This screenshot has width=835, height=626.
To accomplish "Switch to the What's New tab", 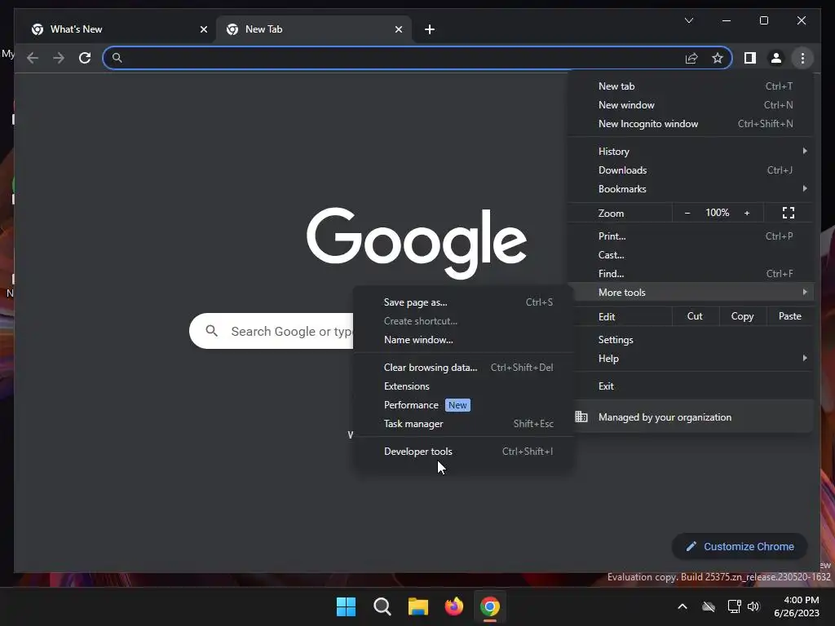I will coord(119,29).
